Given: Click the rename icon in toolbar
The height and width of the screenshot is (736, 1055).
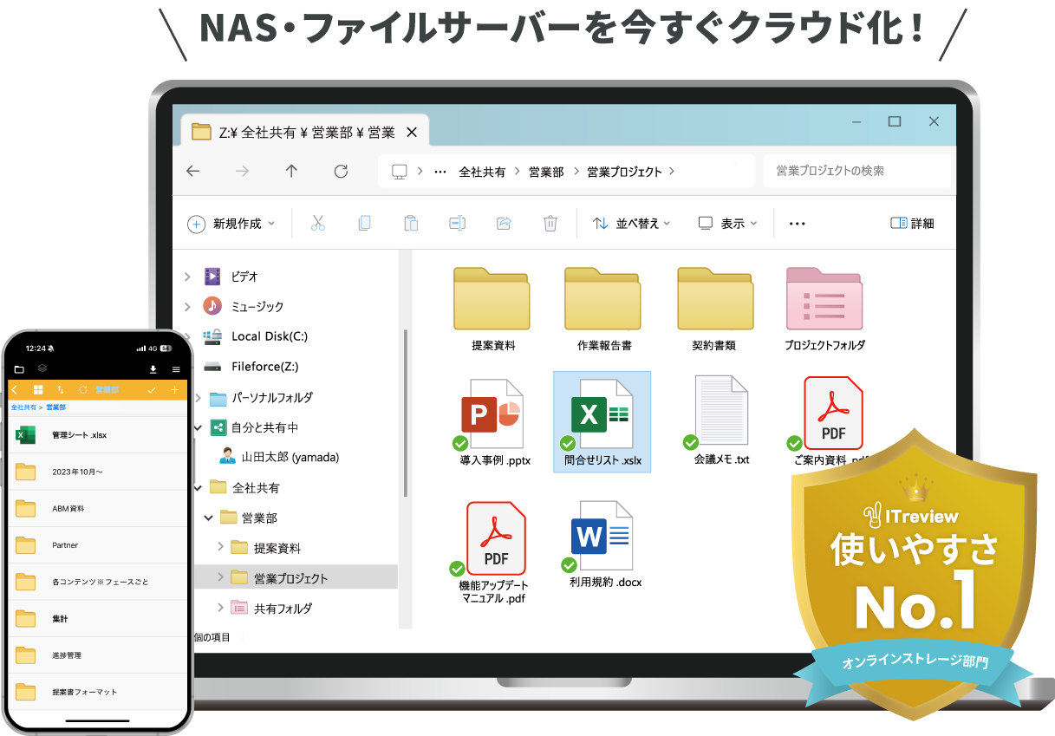Looking at the screenshot, I should coord(457,224).
